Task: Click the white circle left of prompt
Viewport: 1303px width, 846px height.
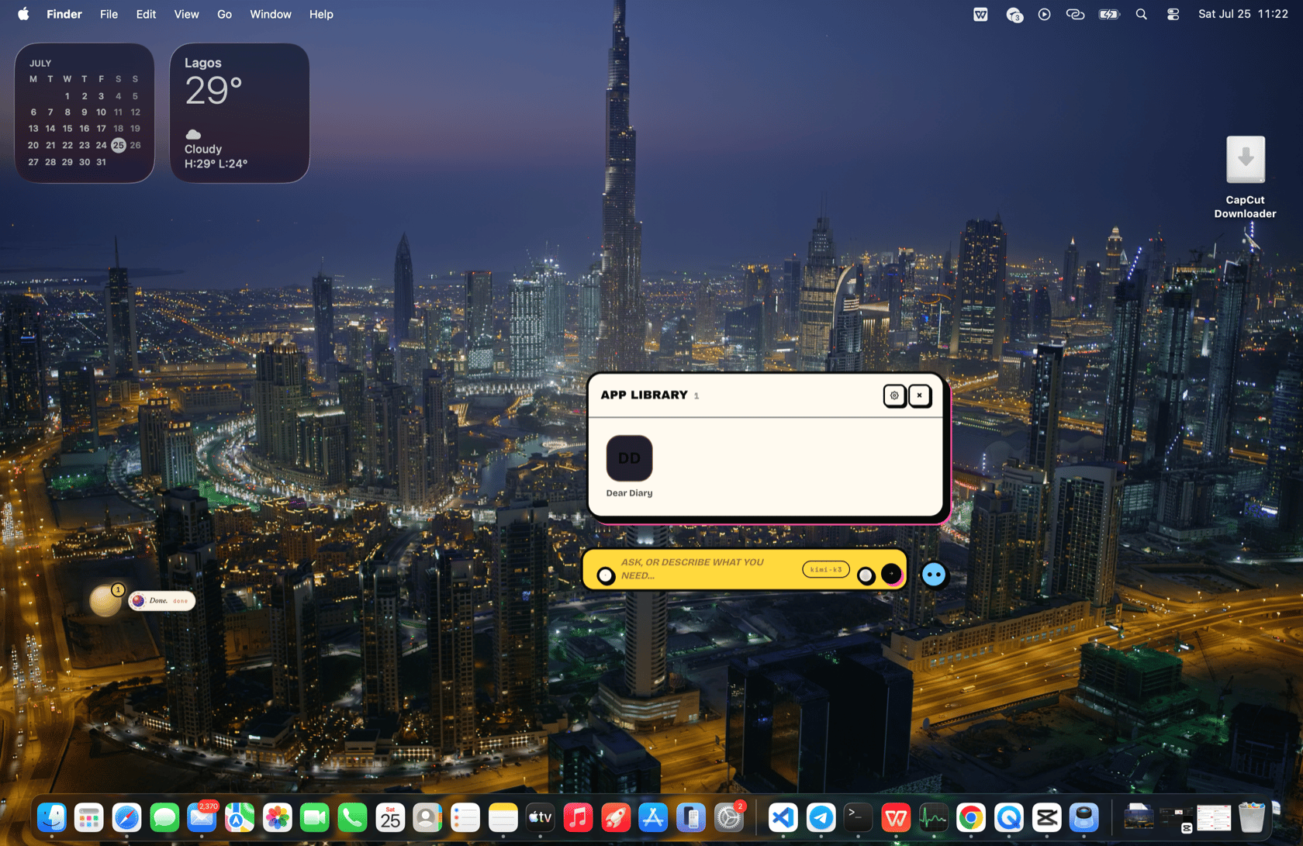Action: pos(606,575)
